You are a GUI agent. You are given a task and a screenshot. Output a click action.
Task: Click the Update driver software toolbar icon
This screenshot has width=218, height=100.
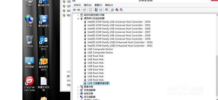click(x=112, y=10)
